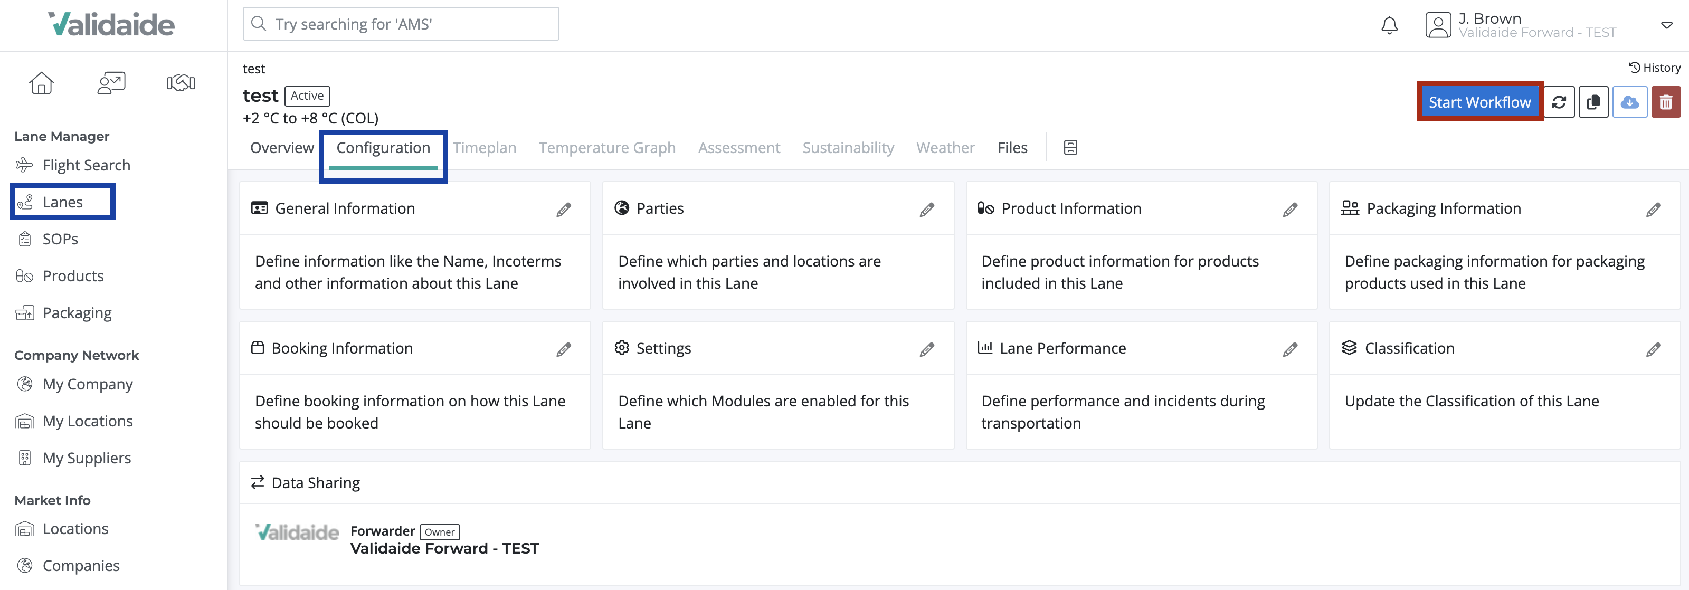Edit Booking Information with pencil icon
This screenshot has height=590, width=1689.
tap(563, 349)
